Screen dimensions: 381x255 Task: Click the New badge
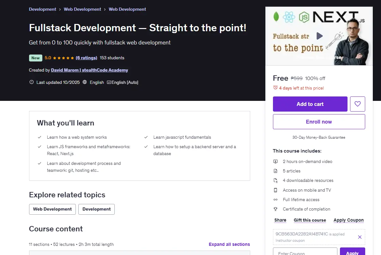tap(36, 58)
